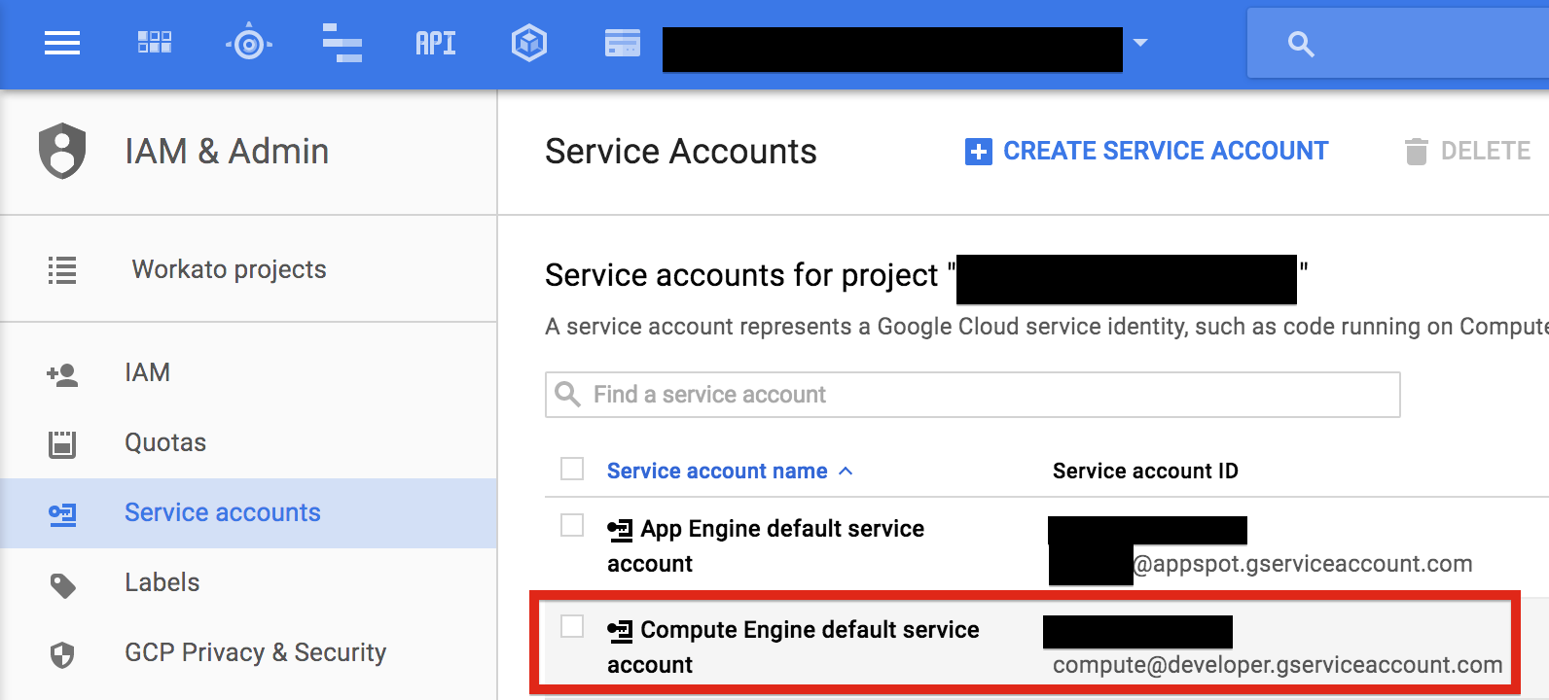Click the Find a service account field
This screenshot has height=700, width=1549.
click(973, 395)
